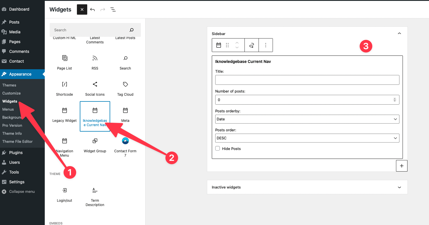Tick the Hide Posts checkbox
Viewport: 429px width, 225px height.
click(218, 149)
